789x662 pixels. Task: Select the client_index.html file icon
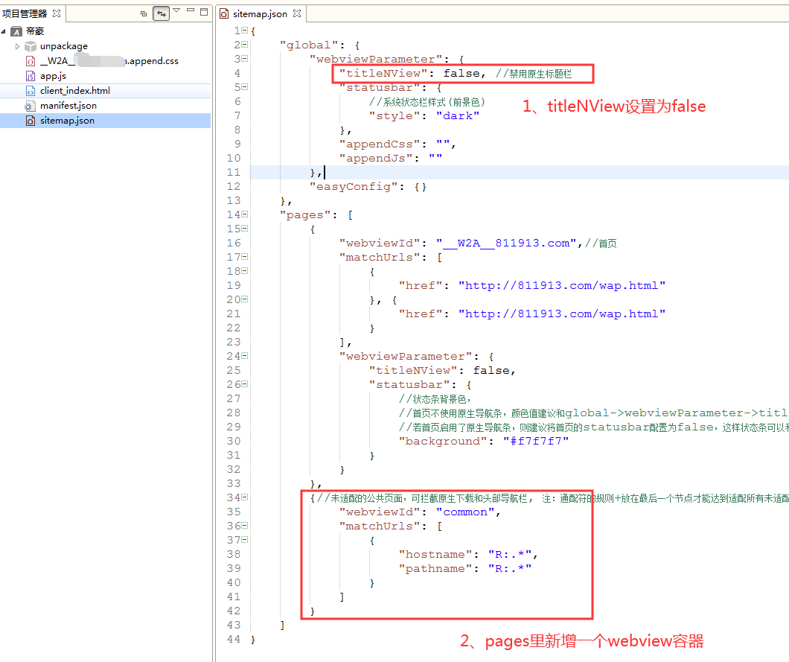click(31, 91)
